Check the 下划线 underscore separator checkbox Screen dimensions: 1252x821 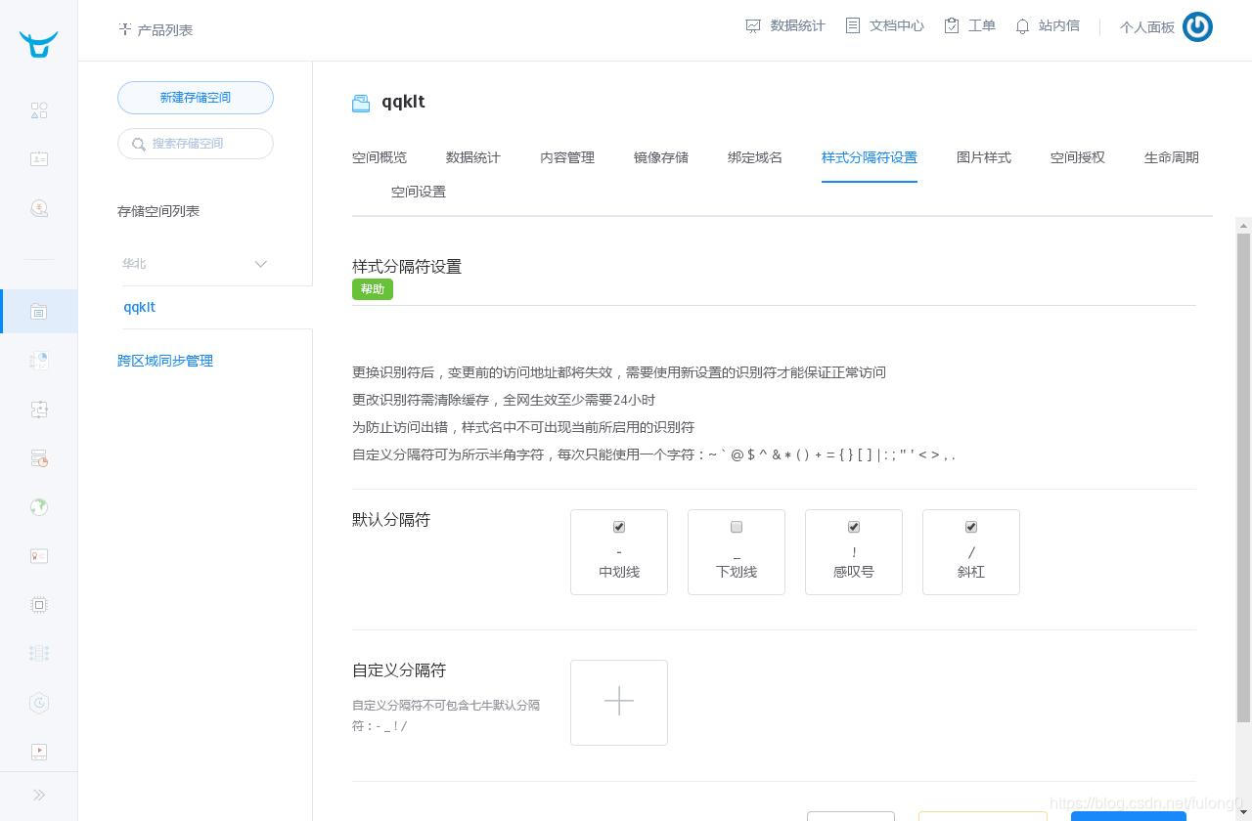point(737,527)
